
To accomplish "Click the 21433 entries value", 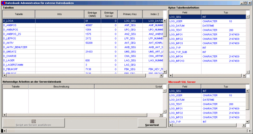I will click(89, 51).
